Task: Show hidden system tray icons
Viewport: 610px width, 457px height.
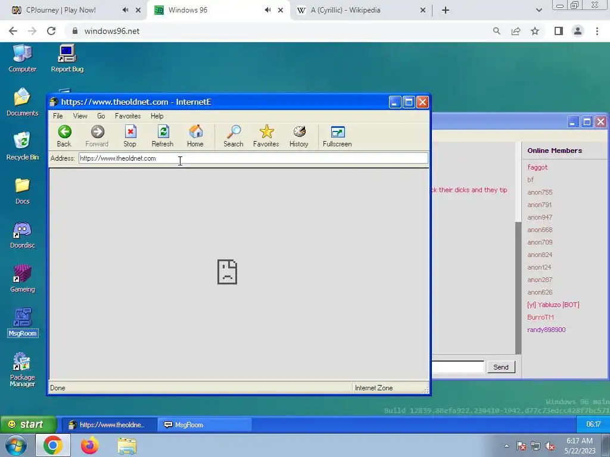Action: (x=506, y=446)
